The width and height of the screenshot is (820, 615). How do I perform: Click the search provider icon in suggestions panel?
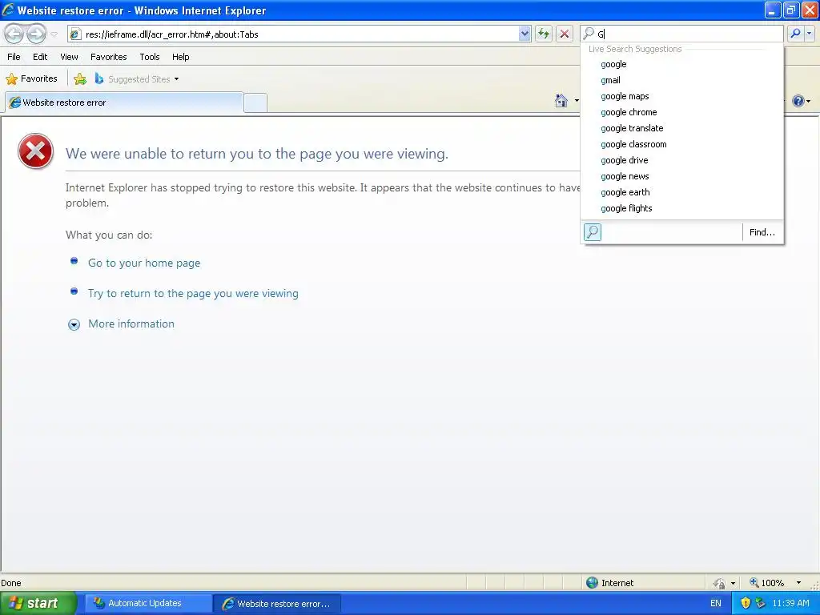[593, 231]
